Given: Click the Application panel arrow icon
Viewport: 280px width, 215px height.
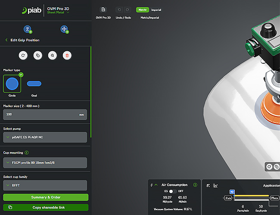Looking at the screenshot, I should click(208, 186).
